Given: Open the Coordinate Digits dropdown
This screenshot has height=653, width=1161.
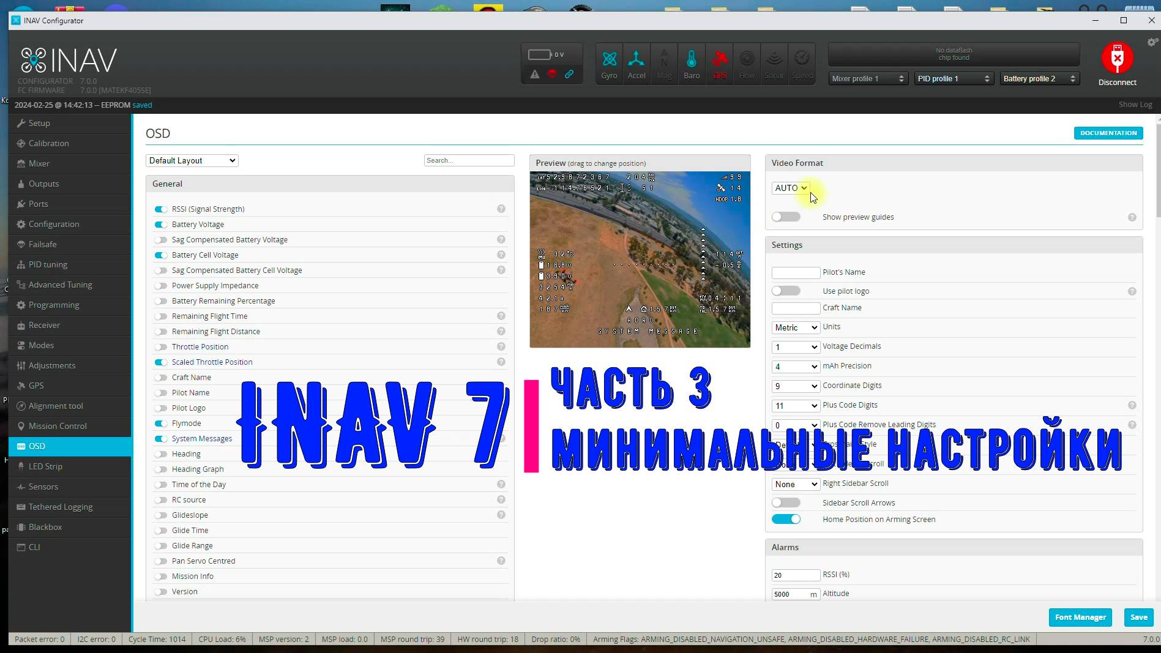Looking at the screenshot, I should (796, 386).
